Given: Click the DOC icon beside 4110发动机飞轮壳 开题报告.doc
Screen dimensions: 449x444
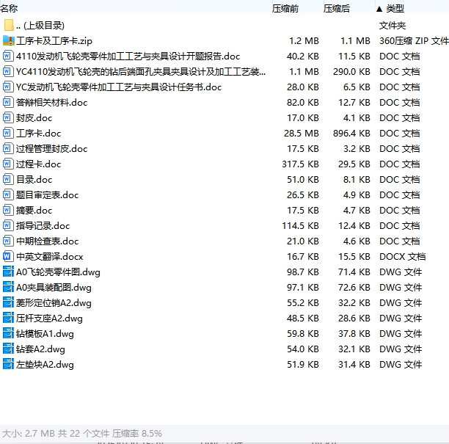Looking at the screenshot, I should pos(8,57).
